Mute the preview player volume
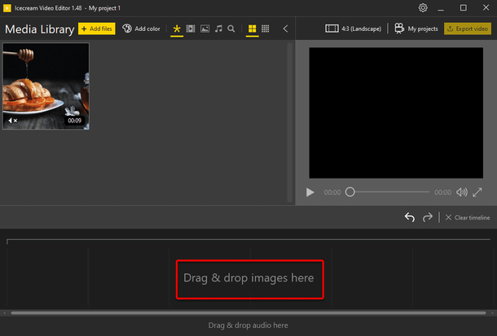This screenshot has width=497, height=336. coord(462,192)
